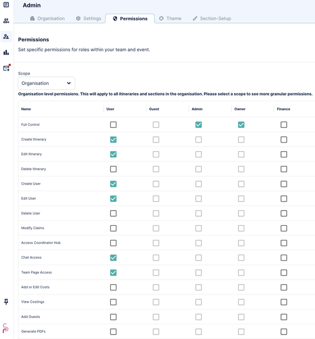
Task: Enable Full Control for Guest
Action: tap(156, 125)
